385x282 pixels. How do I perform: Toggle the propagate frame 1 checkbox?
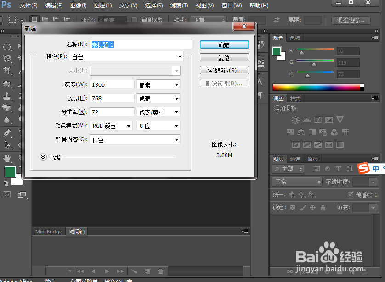350,194
